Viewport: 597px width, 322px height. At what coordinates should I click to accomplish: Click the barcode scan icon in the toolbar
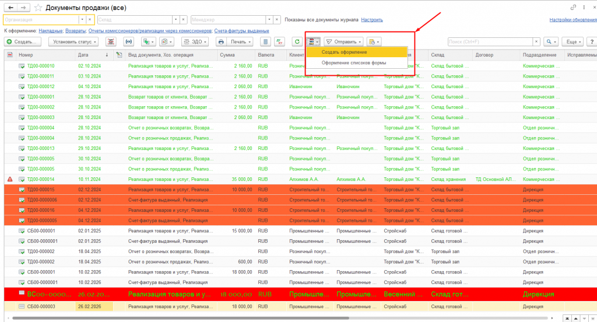(x=111, y=42)
